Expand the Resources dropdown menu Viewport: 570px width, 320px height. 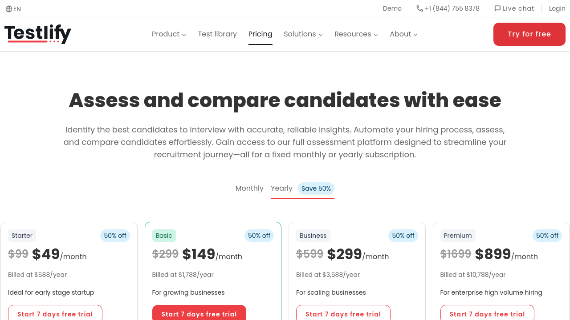pos(356,34)
